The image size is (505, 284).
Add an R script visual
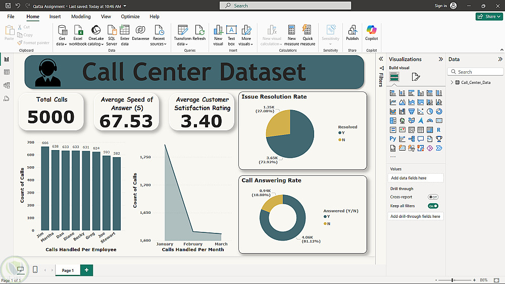439,130
